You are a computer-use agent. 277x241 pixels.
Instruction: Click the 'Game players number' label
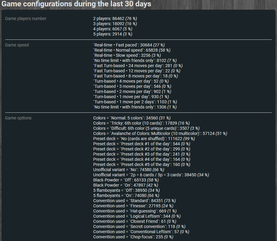(25, 18)
